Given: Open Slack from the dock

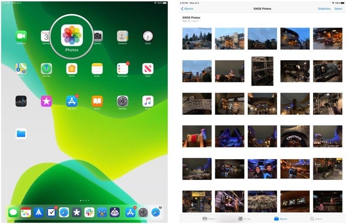Looking at the screenshot, I should 89,212.
